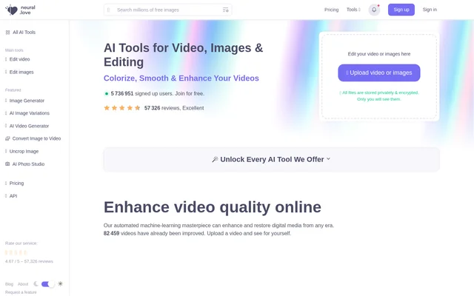Click "Enhance video quality online" heading

(213, 207)
